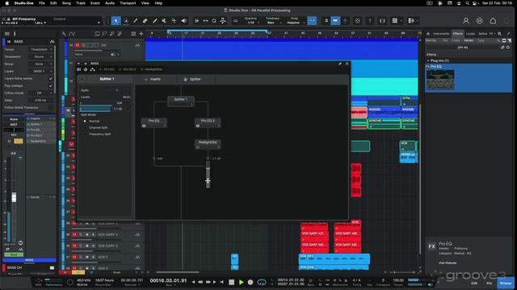Choose the Bend tool
517x290 pixels.
coord(174,21)
